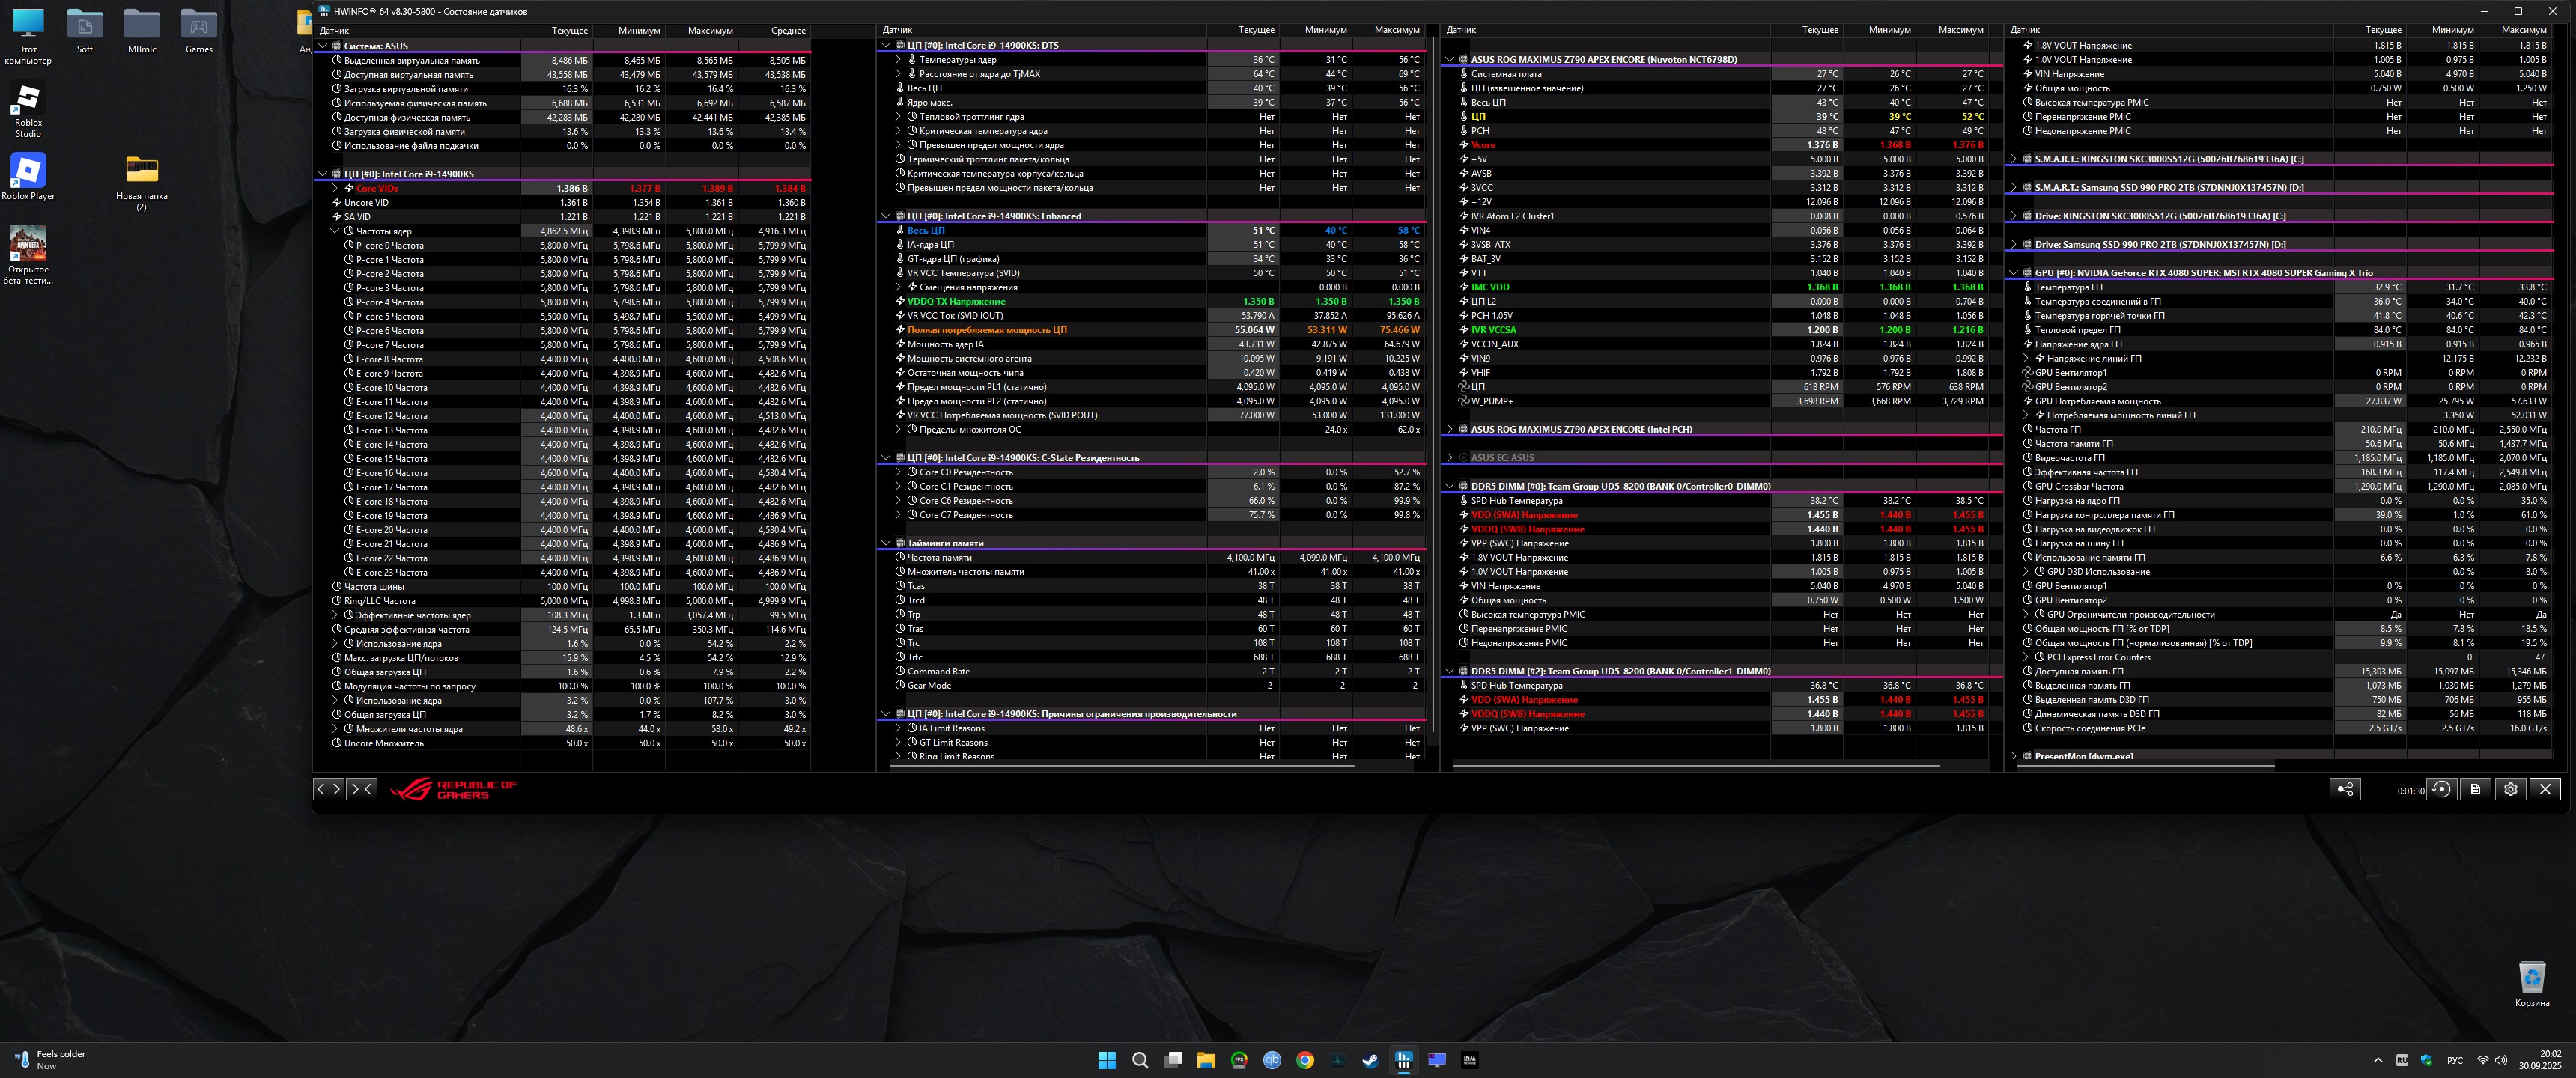2576x1078 pixels.
Task: Collapse the Тайминги памяти section
Action: click(886, 543)
